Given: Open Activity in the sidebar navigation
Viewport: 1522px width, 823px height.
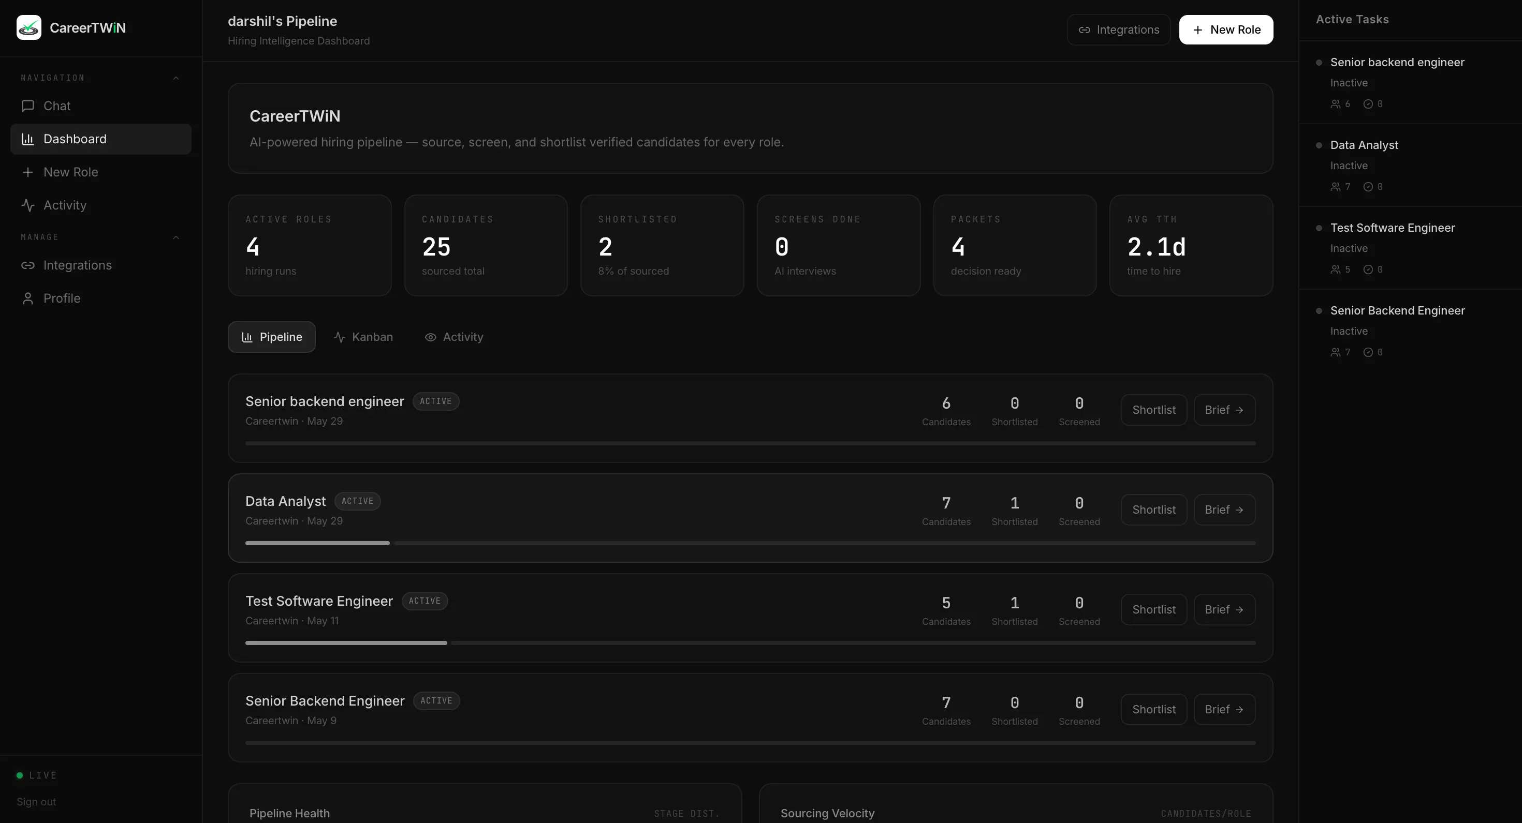Looking at the screenshot, I should [x=100, y=205].
